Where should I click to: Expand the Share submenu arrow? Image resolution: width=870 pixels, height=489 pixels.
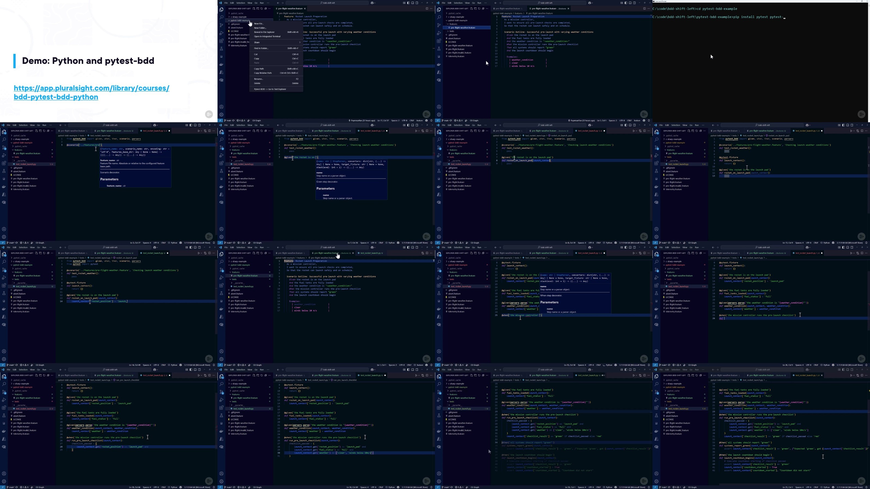(x=300, y=42)
